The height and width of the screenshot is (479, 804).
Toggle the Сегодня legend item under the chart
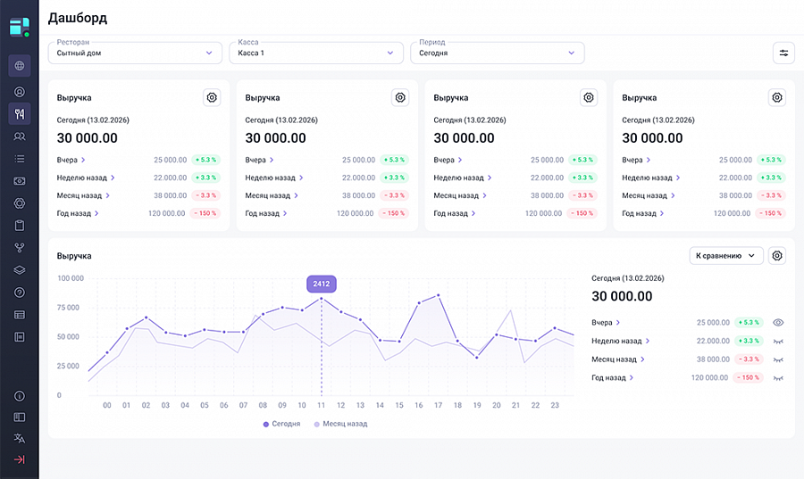(x=281, y=424)
